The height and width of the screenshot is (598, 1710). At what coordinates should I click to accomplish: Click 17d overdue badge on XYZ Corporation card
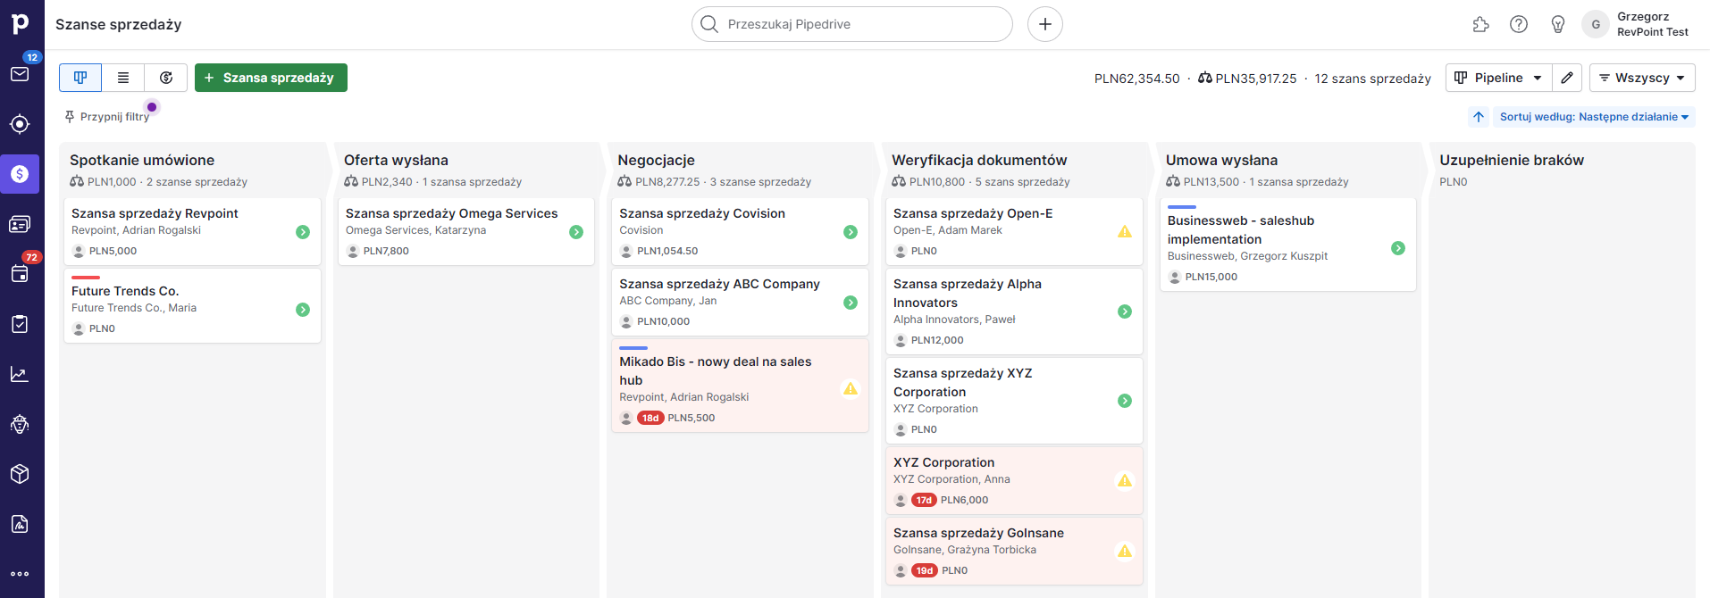924,500
